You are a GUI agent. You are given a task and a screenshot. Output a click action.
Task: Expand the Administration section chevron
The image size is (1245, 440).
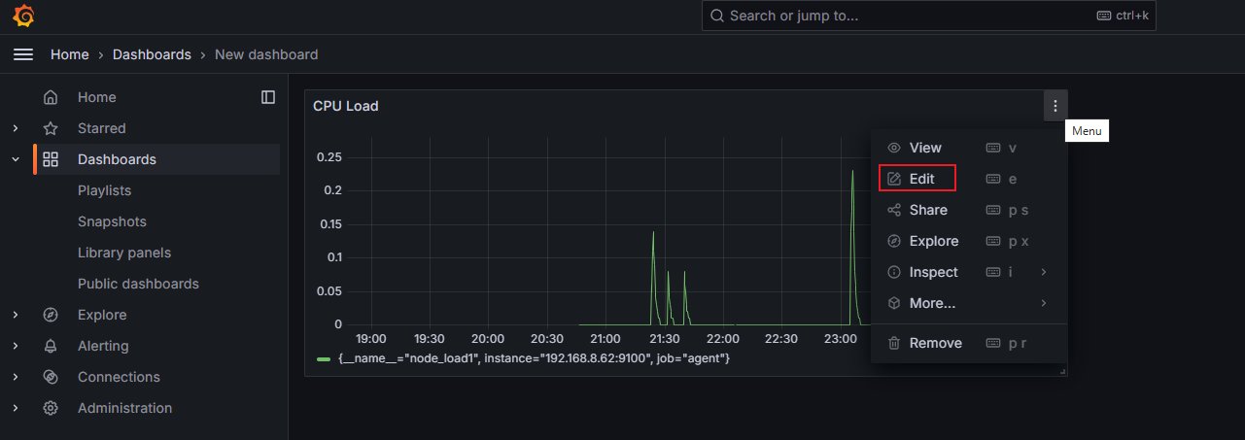pos(15,408)
